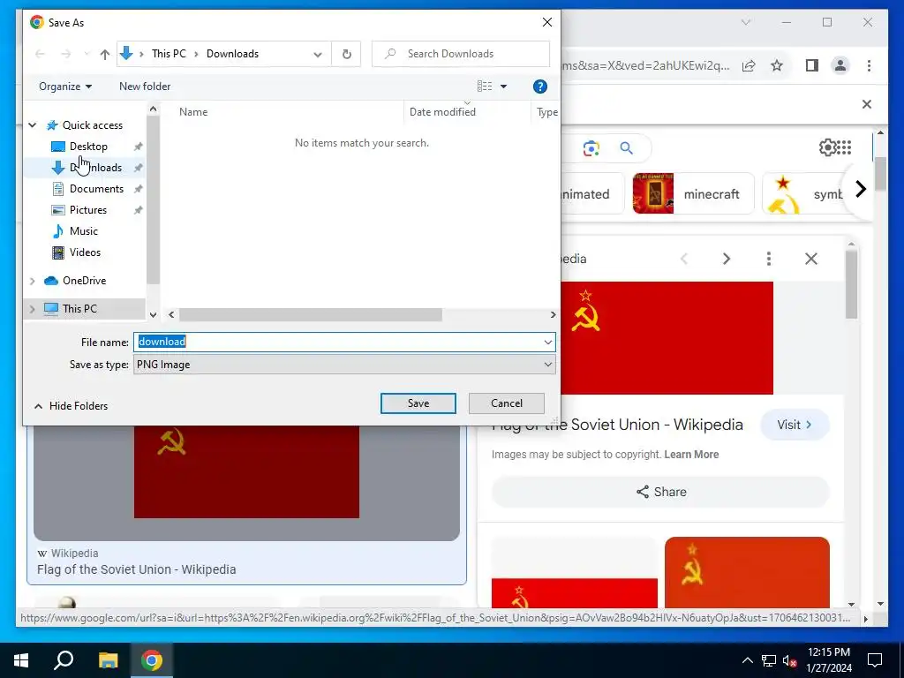Open Windows Start menu
Viewport: 904px width, 678px height.
pyautogui.click(x=21, y=659)
